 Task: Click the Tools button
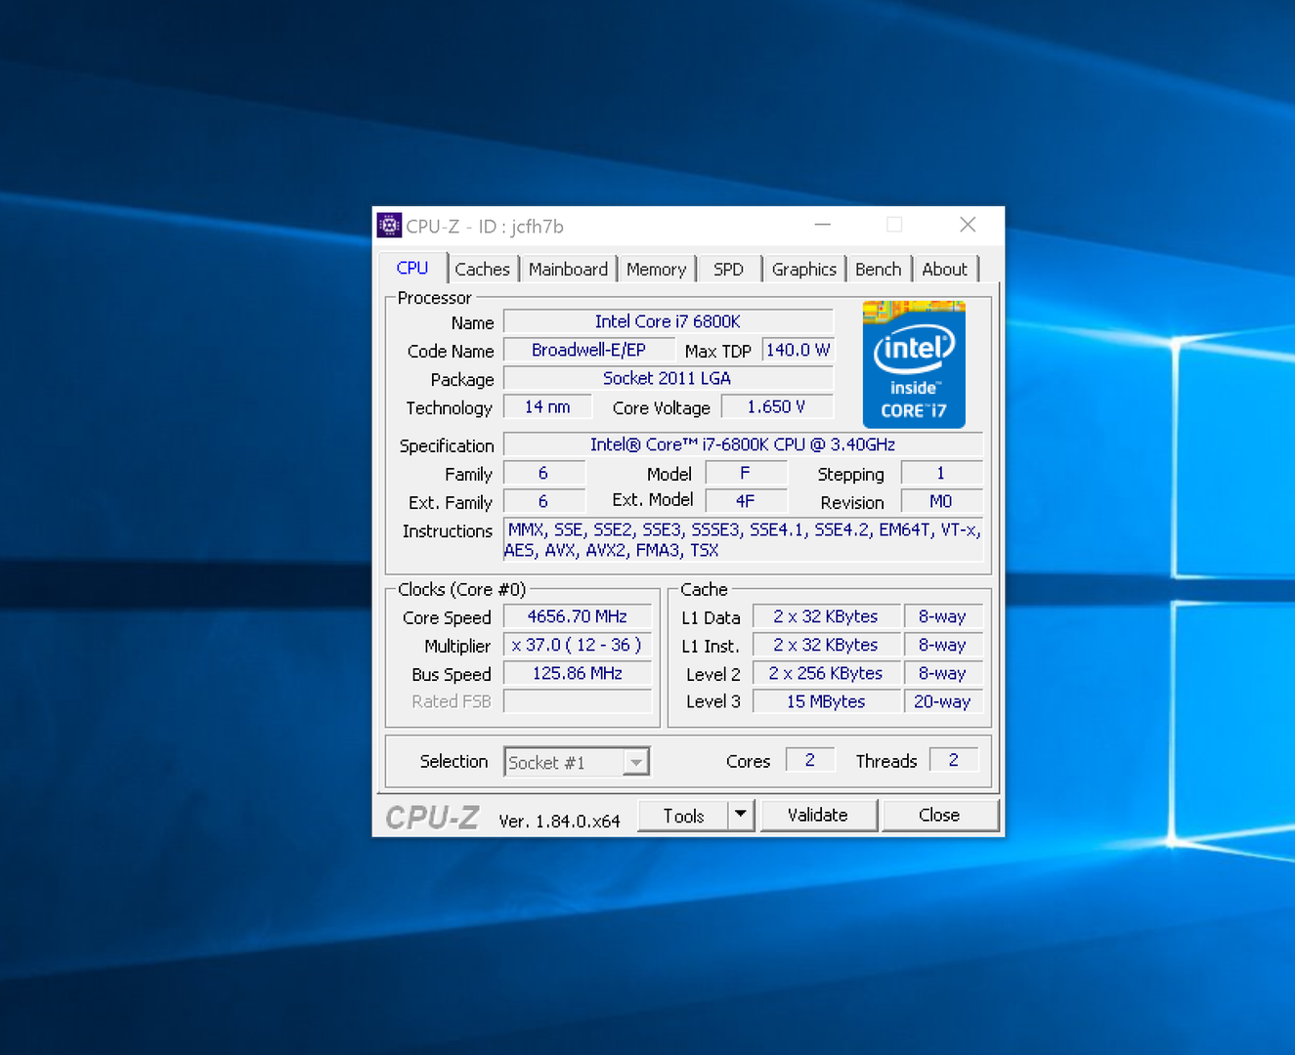683,815
